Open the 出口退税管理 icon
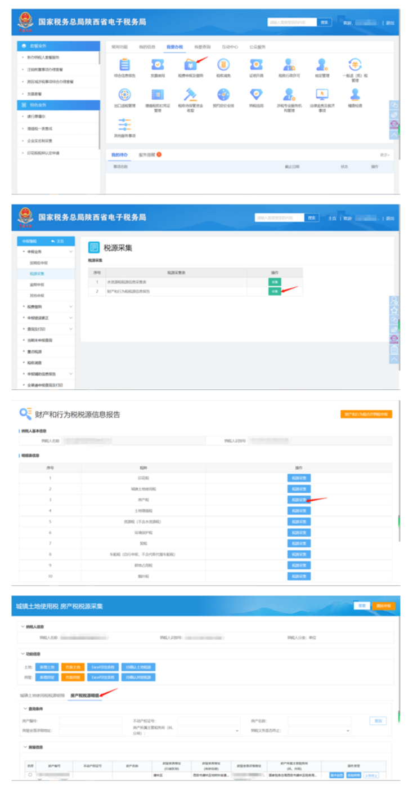 [124, 95]
